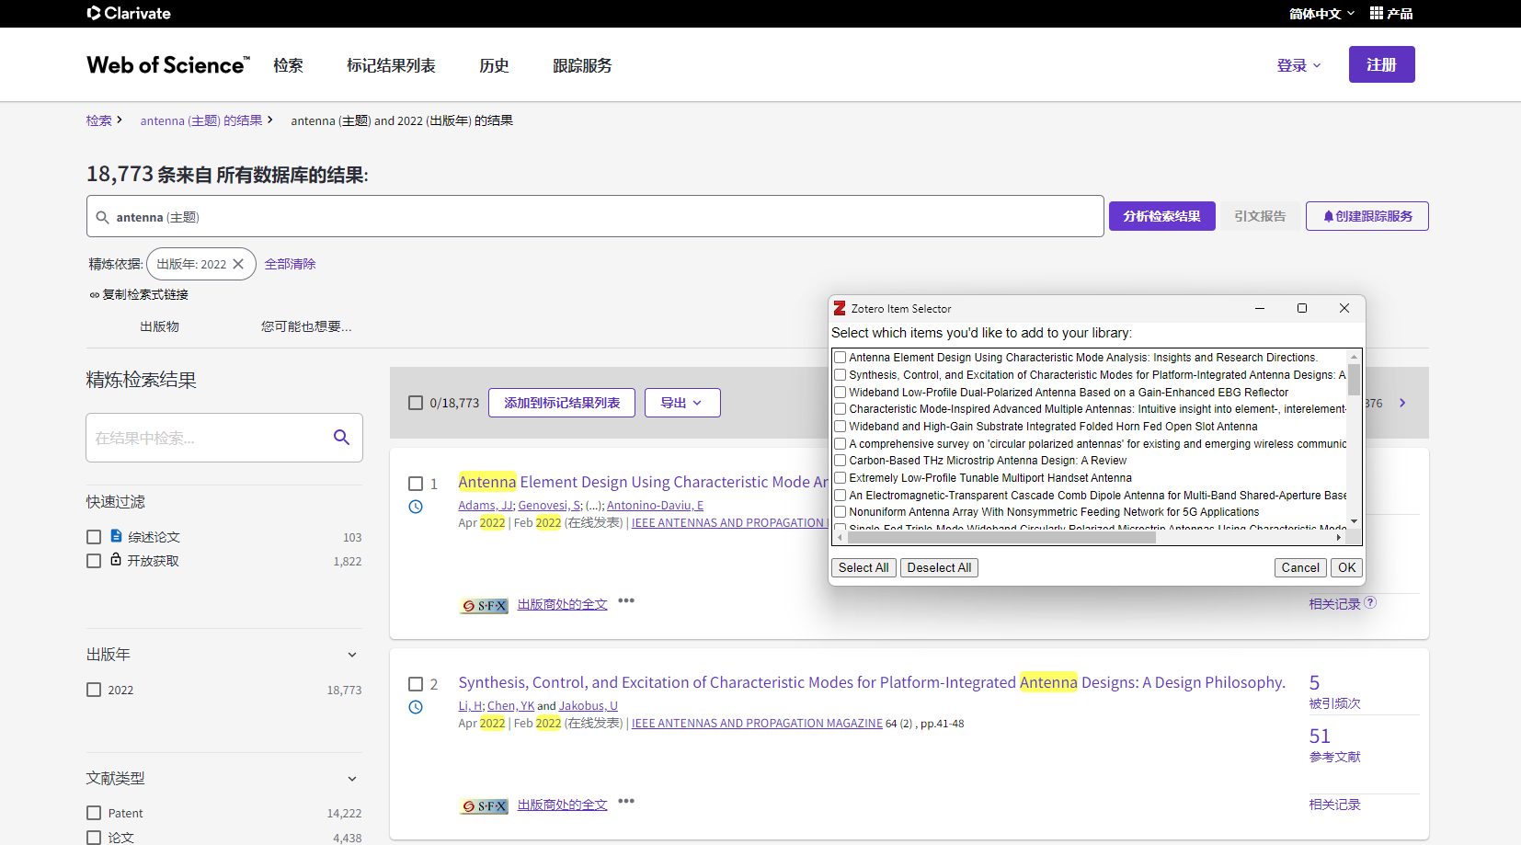Click the 检索 breadcrumb link
Image resolution: width=1521 pixels, height=845 pixels.
tap(99, 120)
